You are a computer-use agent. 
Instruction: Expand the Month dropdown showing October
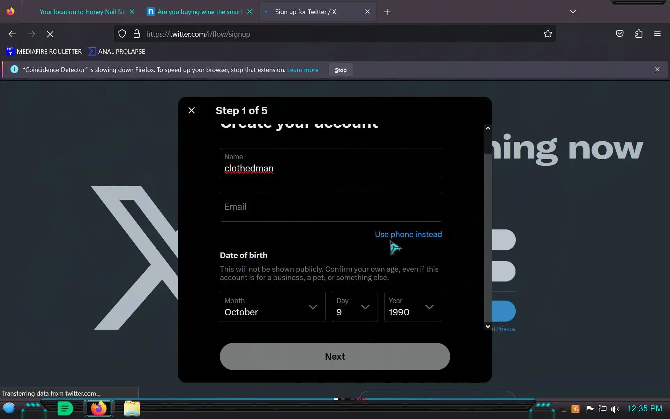pos(273,307)
